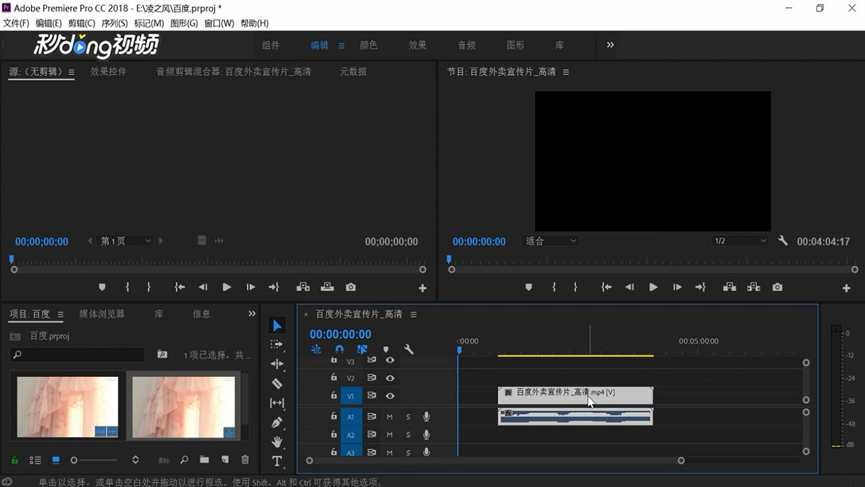This screenshot has height=487, width=865.
Task: Toggle V1 track output eye
Action: pyautogui.click(x=390, y=396)
